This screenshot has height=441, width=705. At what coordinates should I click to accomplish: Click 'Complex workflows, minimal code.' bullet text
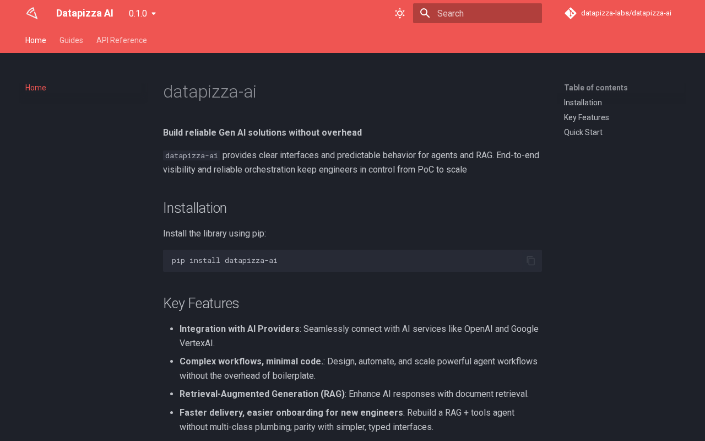[252, 362]
